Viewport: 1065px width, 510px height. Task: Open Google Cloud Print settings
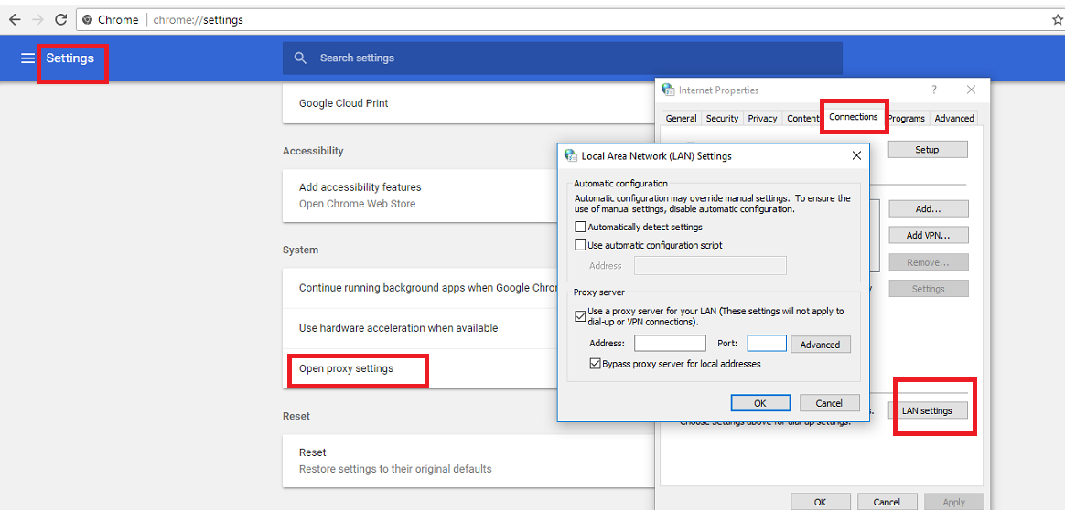click(x=468, y=104)
